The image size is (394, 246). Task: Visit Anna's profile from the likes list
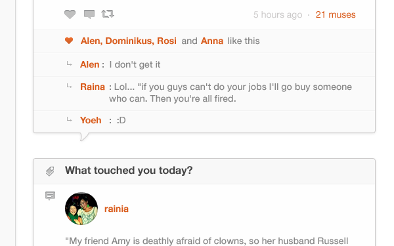click(212, 41)
